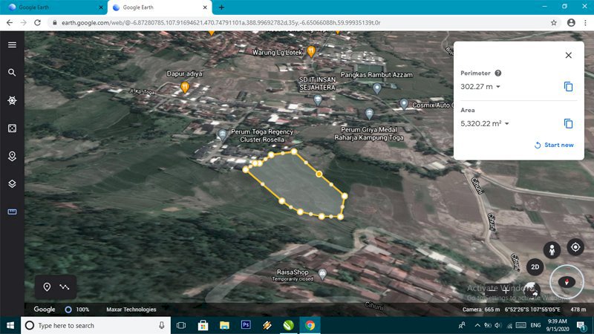Copy the area measurement to clipboard

pyautogui.click(x=569, y=124)
